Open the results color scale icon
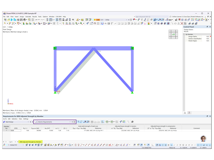 (149, 24)
